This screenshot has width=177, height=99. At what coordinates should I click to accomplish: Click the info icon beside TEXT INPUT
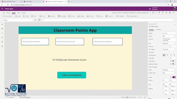tap(155, 24)
